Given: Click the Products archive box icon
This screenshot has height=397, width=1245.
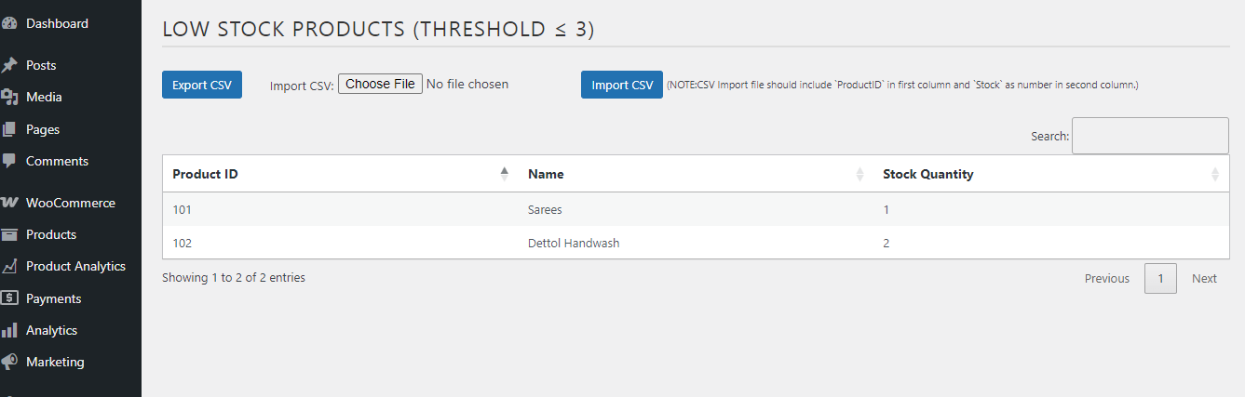Looking at the screenshot, I should [x=9, y=234].
